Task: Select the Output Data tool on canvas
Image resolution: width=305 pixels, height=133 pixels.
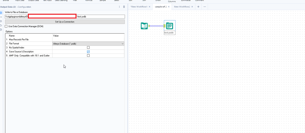Action: click(x=170, y=26)
